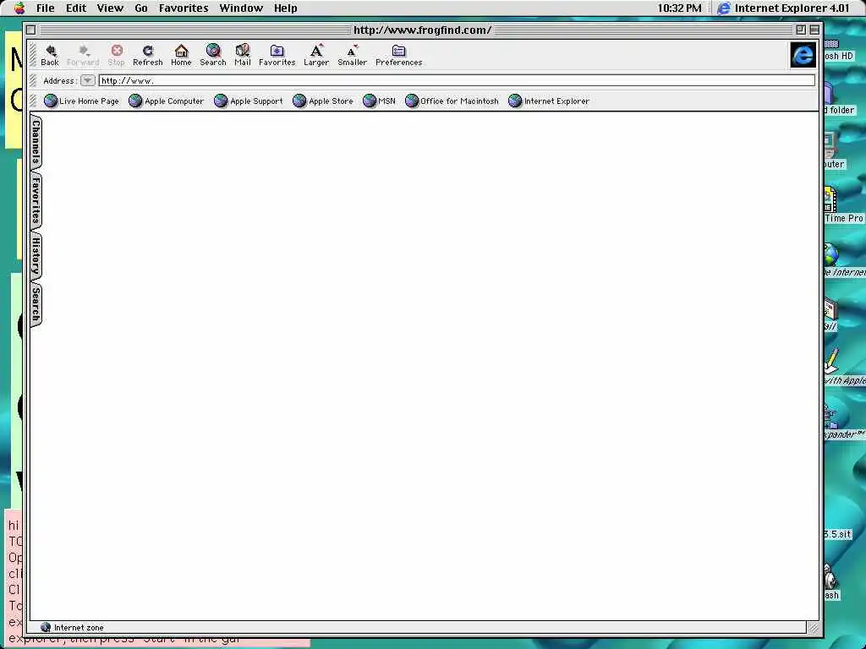866x649 pixels.
Task: Open Mail from the toolbar
Action: 243,55
